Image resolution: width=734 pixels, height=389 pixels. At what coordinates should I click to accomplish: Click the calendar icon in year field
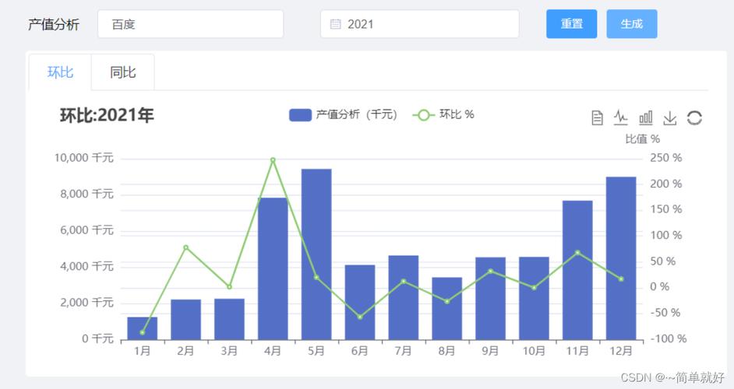click(x=335, y=24)
